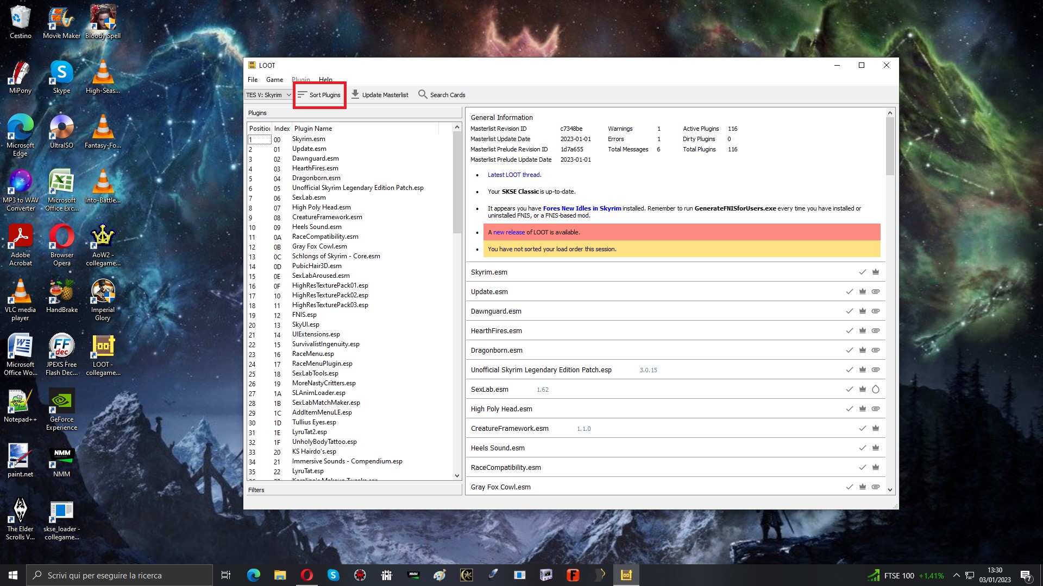This screenshot has width=1043, height=586.
Task: Open the Cestino recycle bin desktop icon
Action: pos(20,22)
